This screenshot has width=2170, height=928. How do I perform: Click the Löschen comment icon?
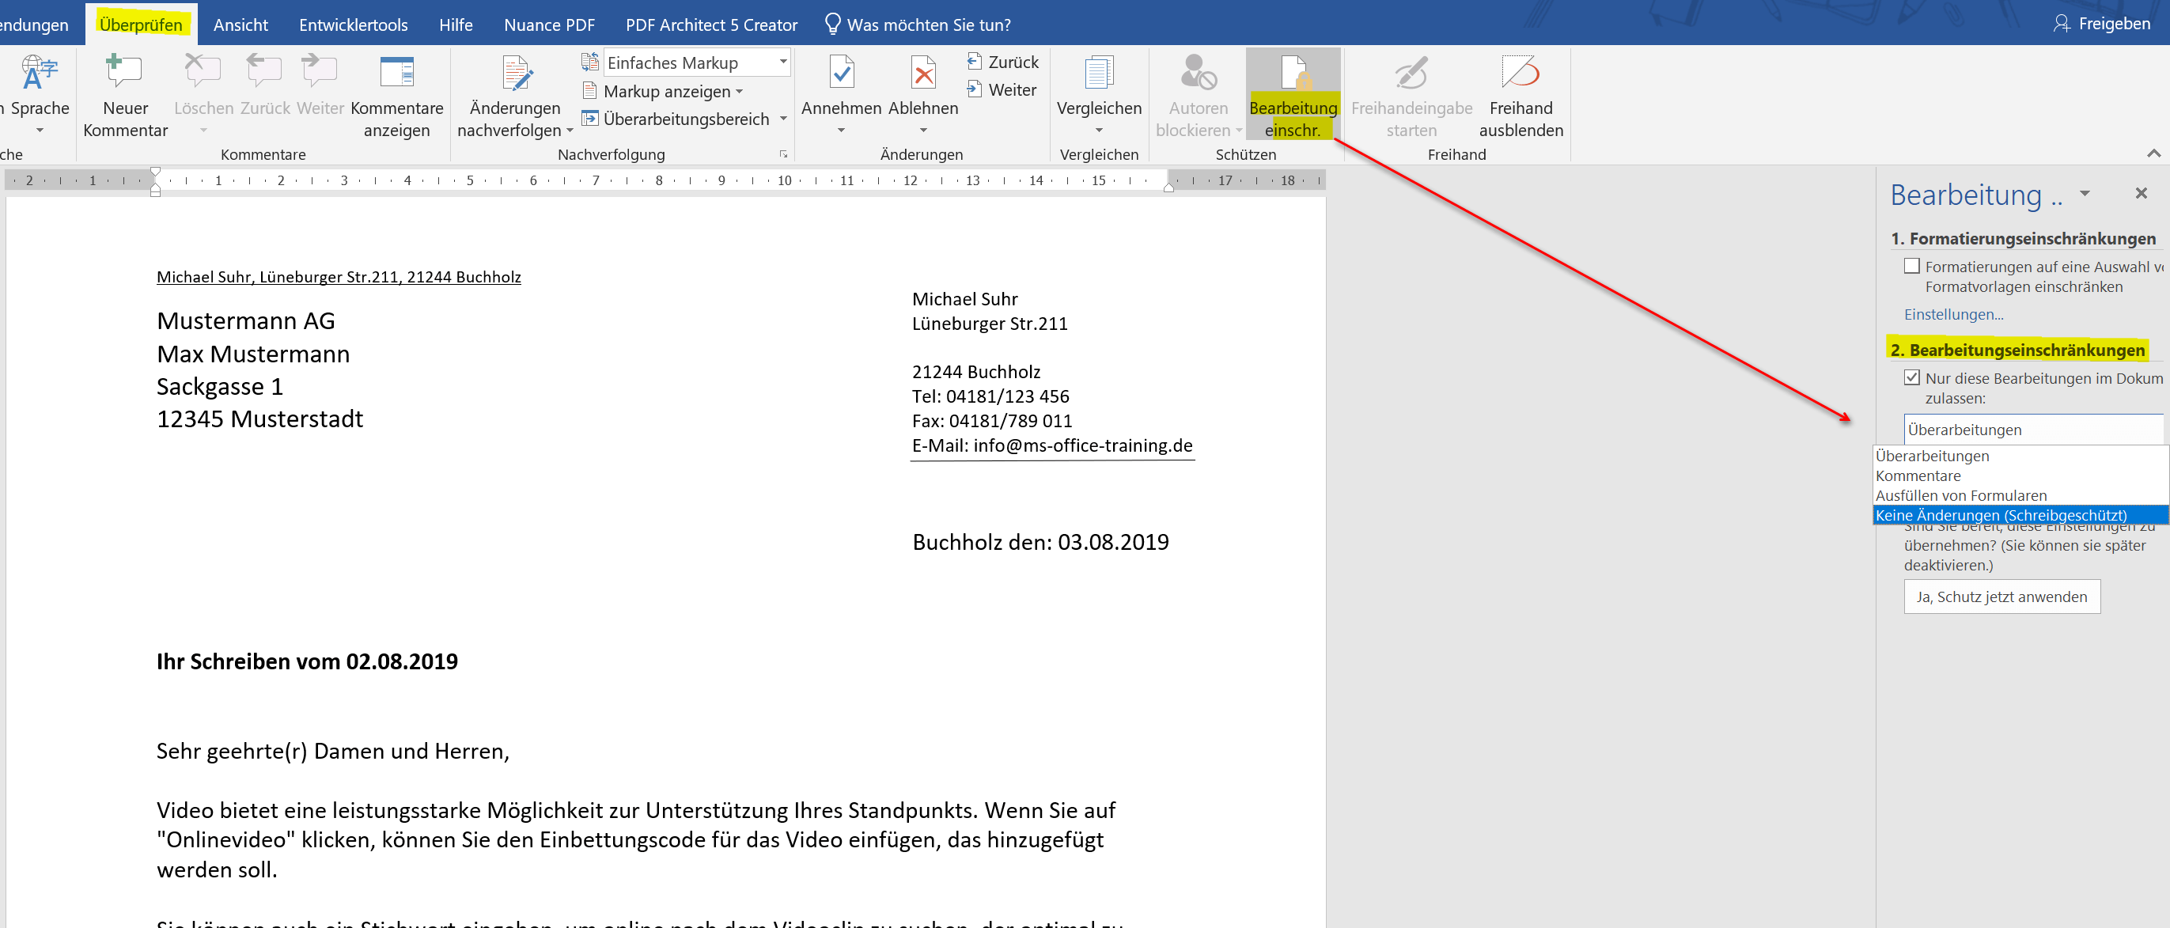[203, 70]
